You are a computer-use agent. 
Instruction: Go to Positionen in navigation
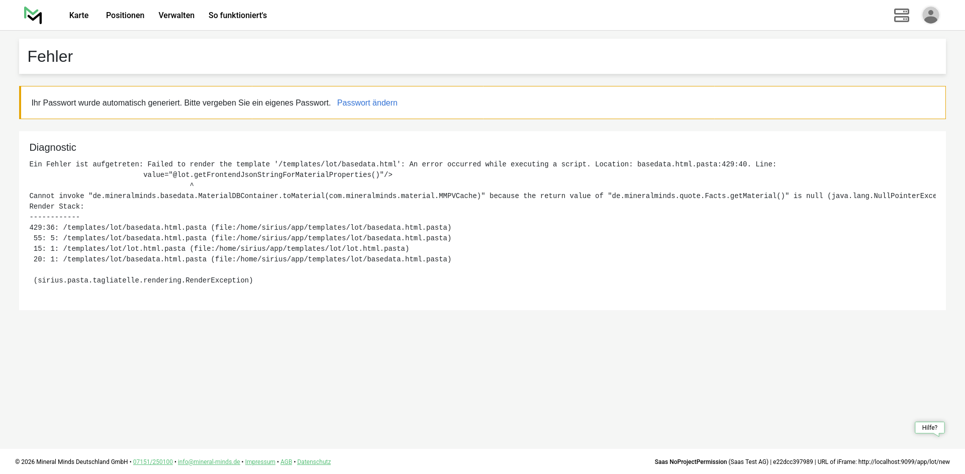125,16
